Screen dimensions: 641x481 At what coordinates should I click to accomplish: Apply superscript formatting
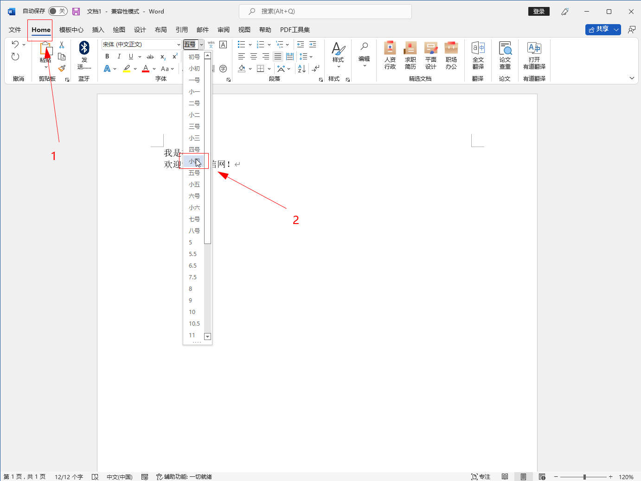(x=175, y=57)
